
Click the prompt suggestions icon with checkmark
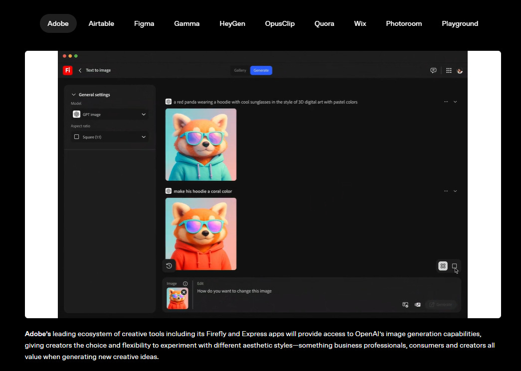405,305
